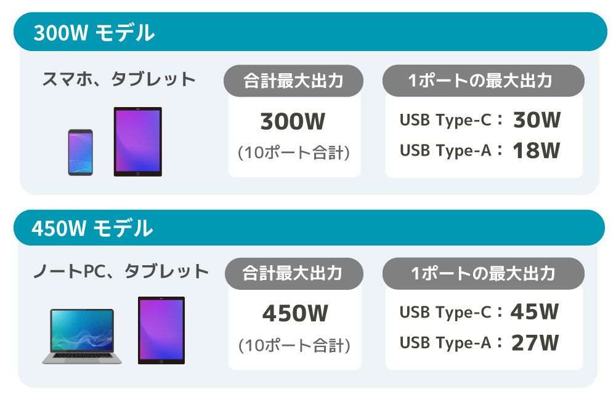Click (10ポート合計) text under 450W

pos(294,345)
